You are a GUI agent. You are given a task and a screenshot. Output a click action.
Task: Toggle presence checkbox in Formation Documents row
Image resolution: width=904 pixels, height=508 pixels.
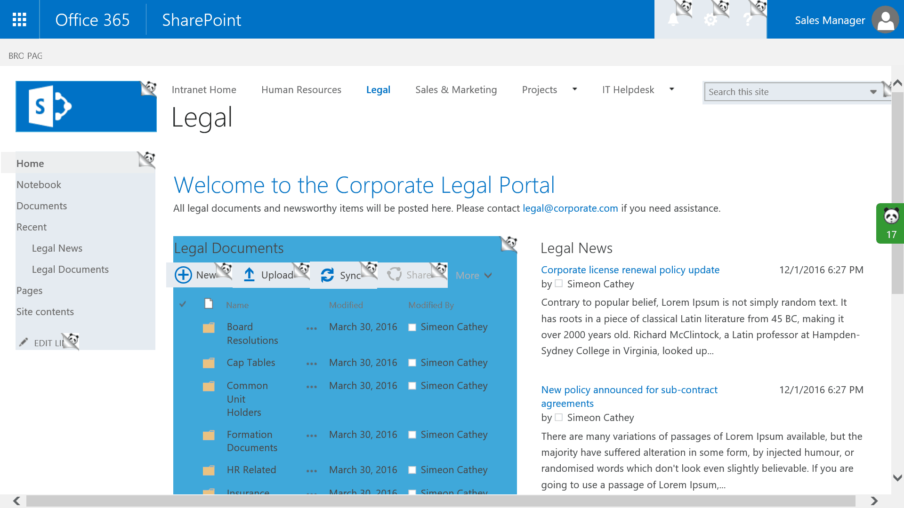(x=412, y=435)
